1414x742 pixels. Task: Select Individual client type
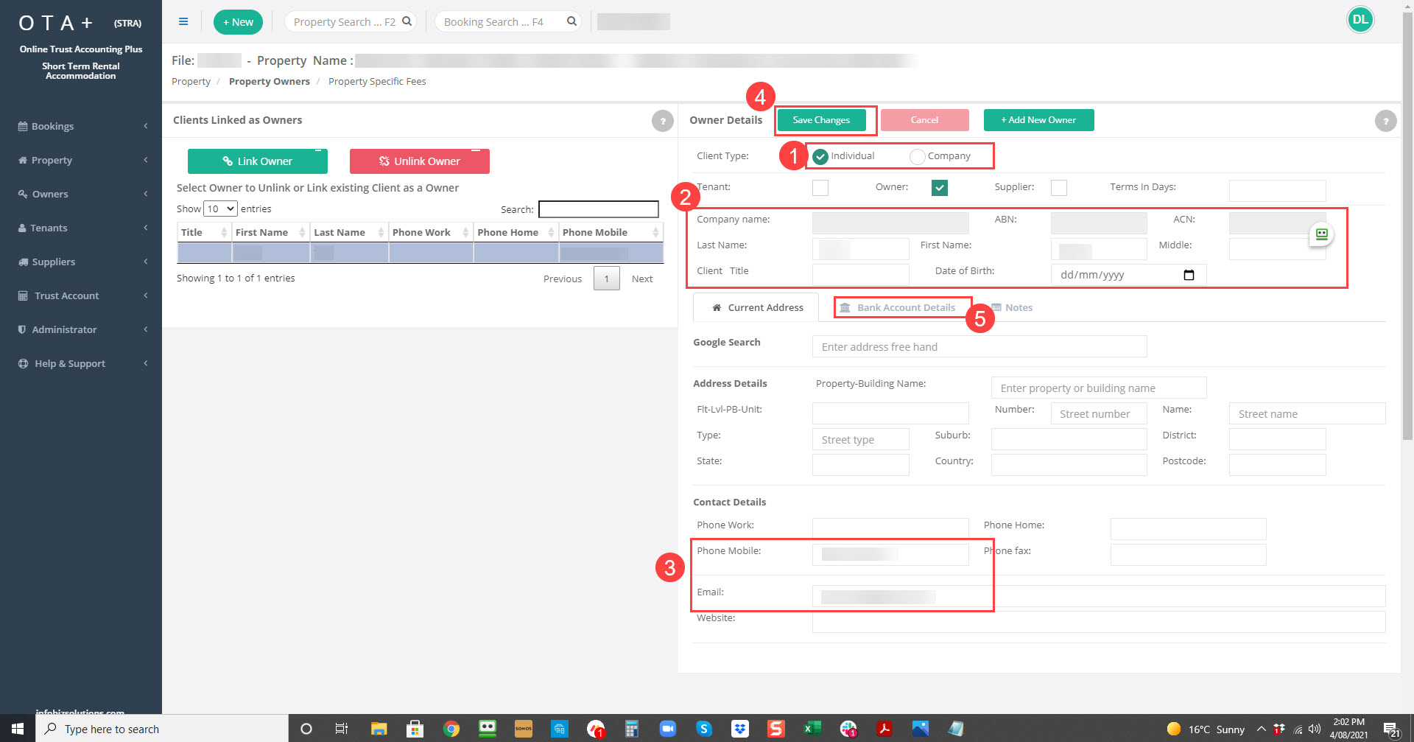point(820,156)
